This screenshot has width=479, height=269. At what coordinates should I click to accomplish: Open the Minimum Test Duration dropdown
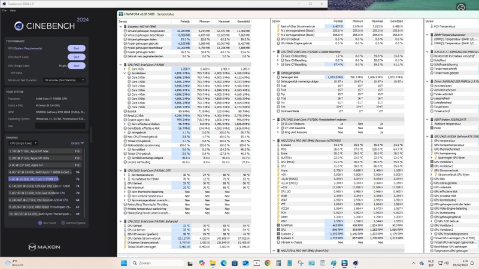[x=64, y=80]
